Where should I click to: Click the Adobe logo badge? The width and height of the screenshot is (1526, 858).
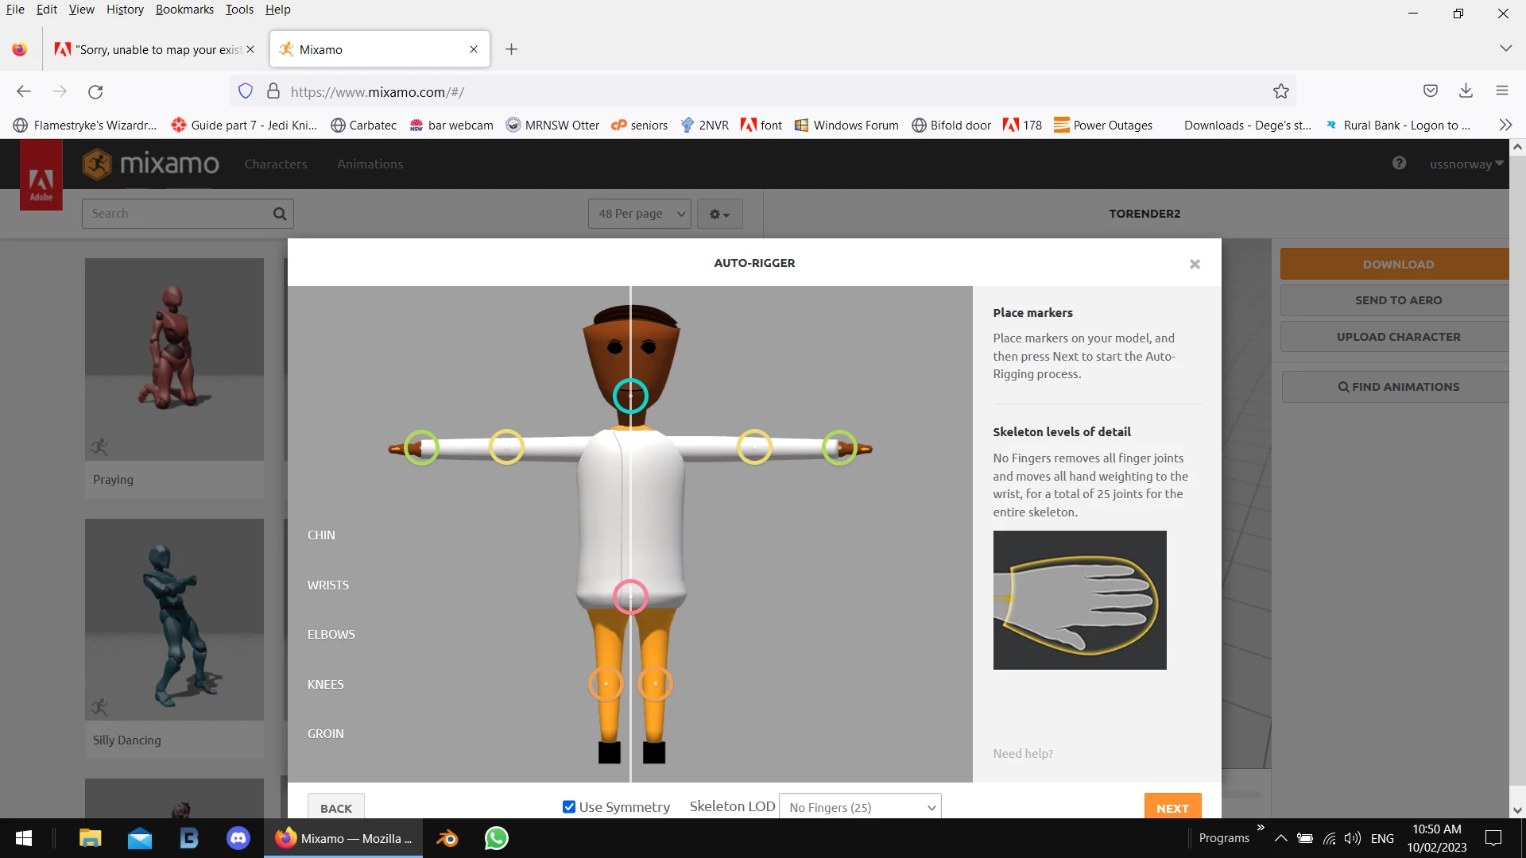click(x=41, y=176)
